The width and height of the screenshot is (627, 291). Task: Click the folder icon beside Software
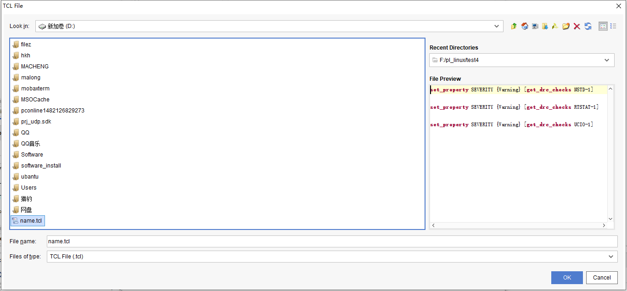(16, 155)
